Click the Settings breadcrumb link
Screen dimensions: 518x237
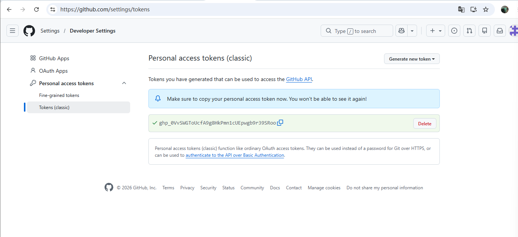click(50, 31)
